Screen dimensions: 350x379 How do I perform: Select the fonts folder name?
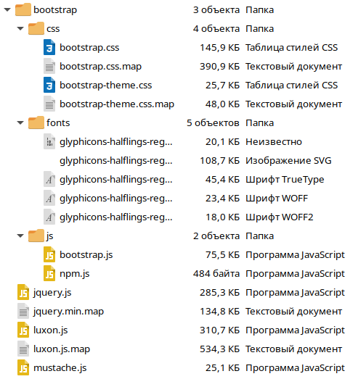pyautogui.click(x=58, y=122)
